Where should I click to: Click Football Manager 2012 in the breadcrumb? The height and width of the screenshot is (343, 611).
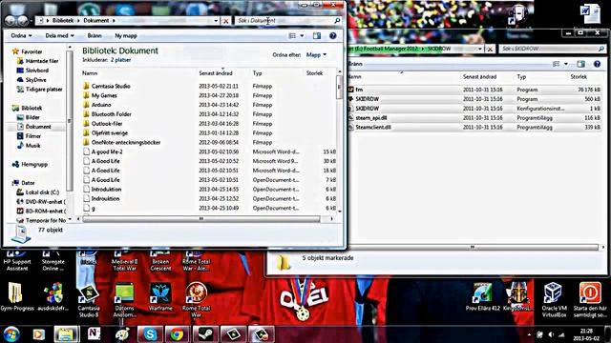click(x=390, y=49)
